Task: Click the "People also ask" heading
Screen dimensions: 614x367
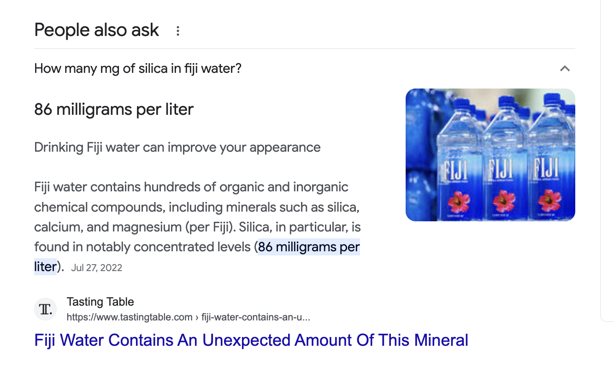Action: (x=97, y=30)
